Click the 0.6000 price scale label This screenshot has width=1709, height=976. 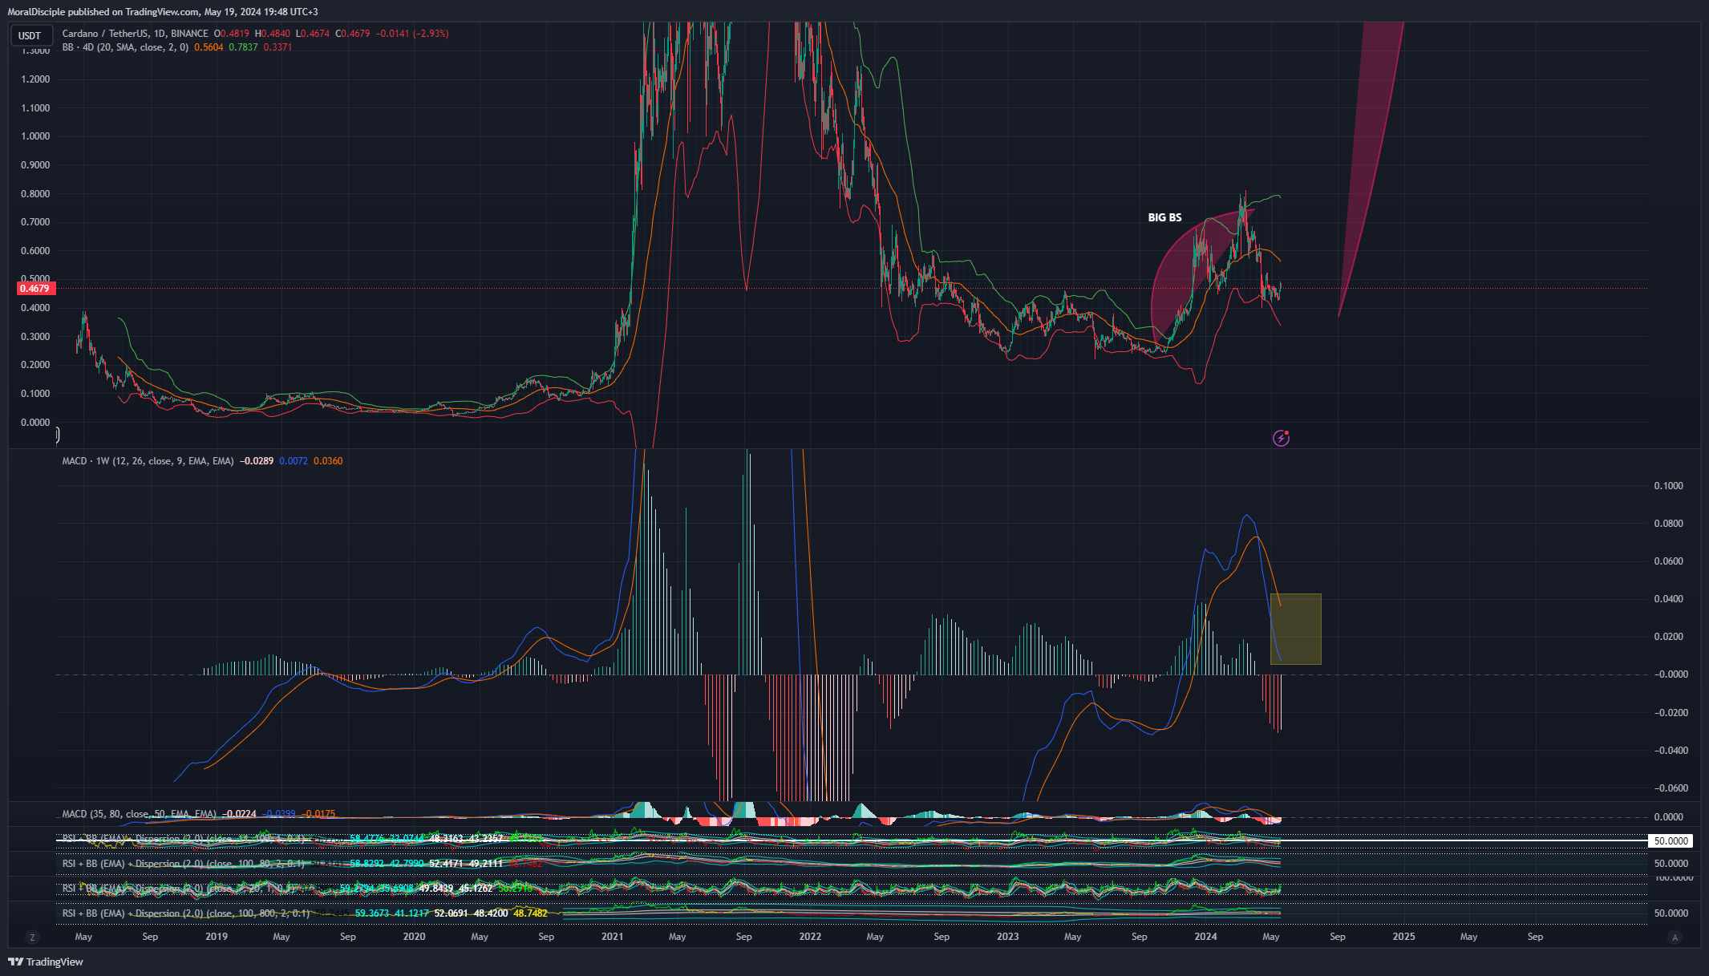(x=35, y=251)
